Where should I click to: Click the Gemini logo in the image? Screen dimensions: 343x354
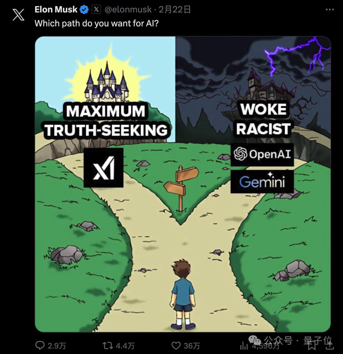[x=262, y=182]
